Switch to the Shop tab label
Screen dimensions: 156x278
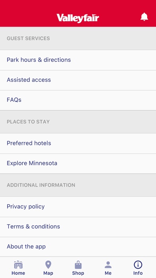[78, 273]
